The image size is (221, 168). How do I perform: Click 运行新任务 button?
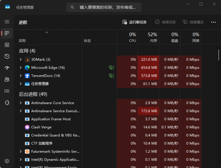pyautogui.click(x=135, y=22)
